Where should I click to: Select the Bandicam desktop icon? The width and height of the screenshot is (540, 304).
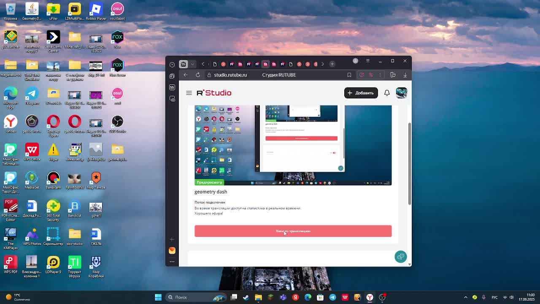click(x=53, y=180)
